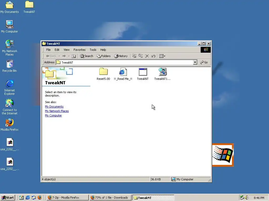269x201 pixels.
Task: Switch to 7-Zip - Mozilla Firefox taskbar button
Action: (x=68, y=198)
